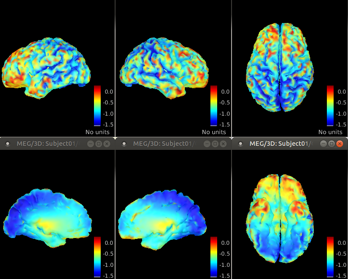
Task: Click 'No units' label in top-middle view
Action: click(x=214, y=132)
